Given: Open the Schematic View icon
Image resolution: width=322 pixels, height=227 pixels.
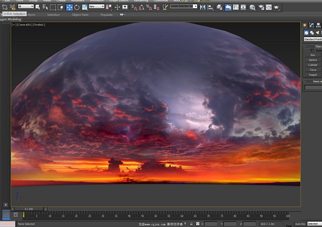Looking at the screenshot, I should pos(243,7).
